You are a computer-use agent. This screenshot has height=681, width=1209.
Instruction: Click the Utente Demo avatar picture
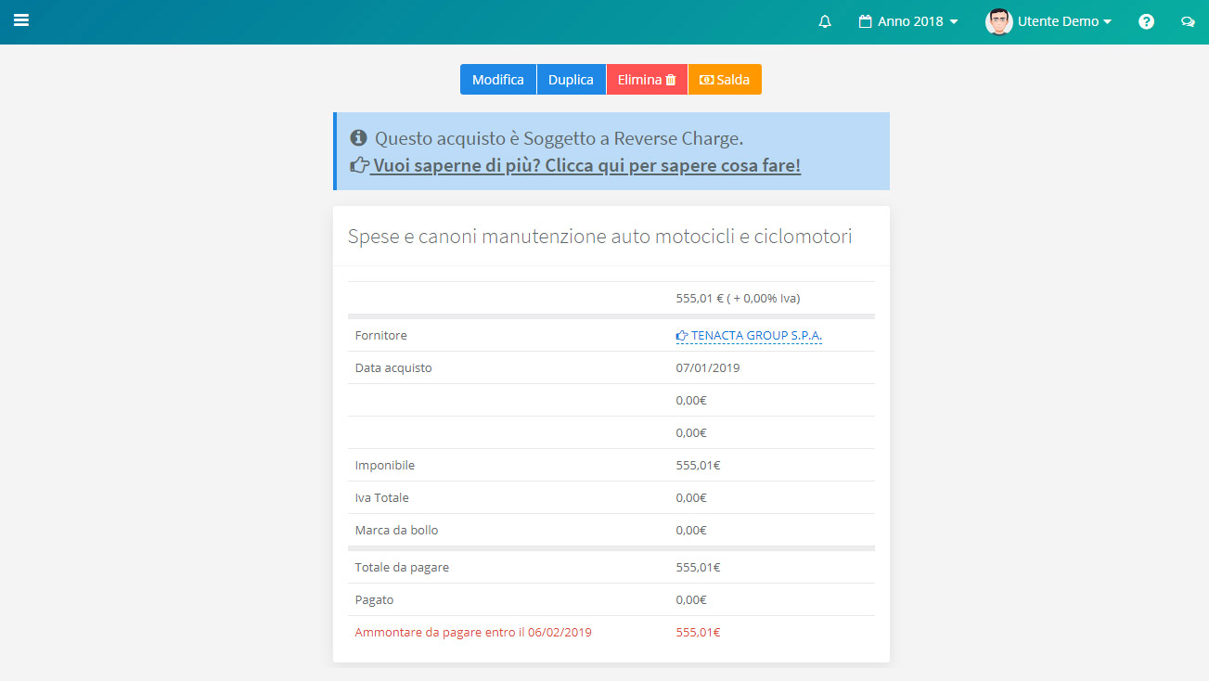coord(998,21)
